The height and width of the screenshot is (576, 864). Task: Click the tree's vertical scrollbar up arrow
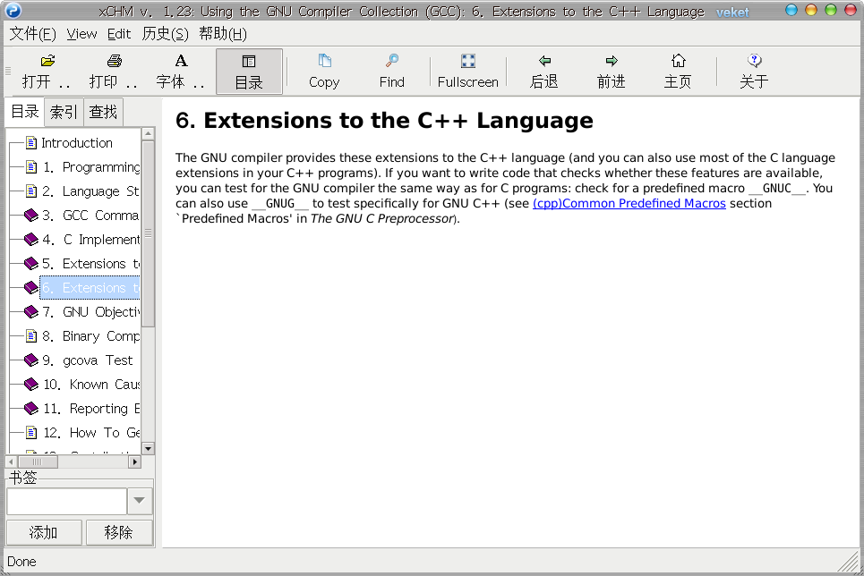[x=148, y=134]
